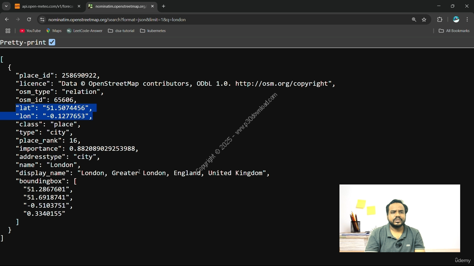Open the apps grid in bookmarks bar
The height and width of the screenshot is (266, 474).
8,31
